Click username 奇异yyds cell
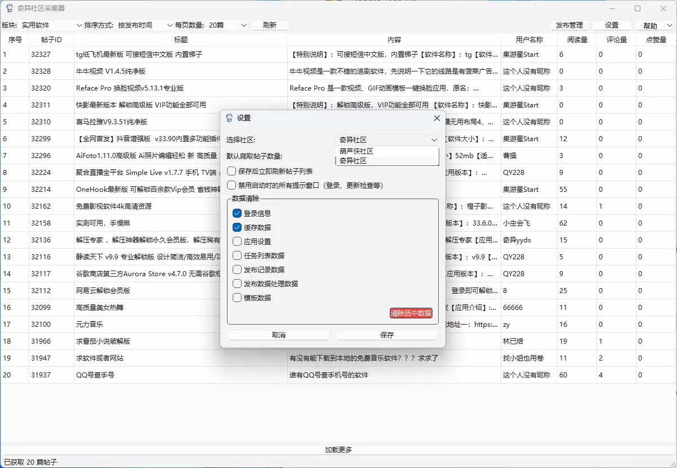The height and width of the screenshot is (468, 677). (529, 240)
